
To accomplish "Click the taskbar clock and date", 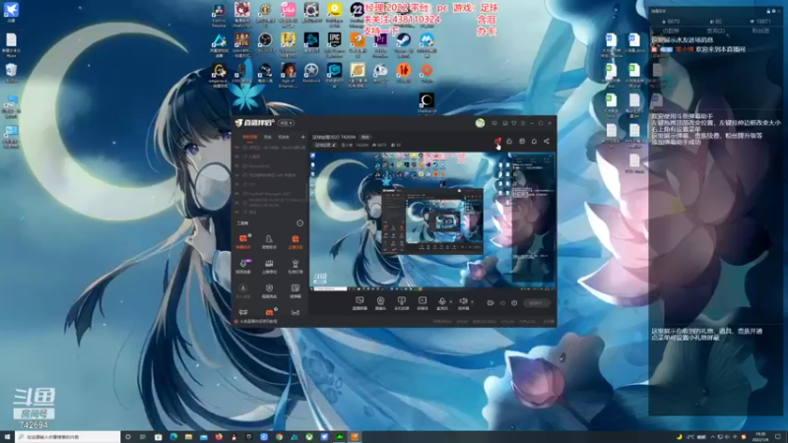I will 760,437.
